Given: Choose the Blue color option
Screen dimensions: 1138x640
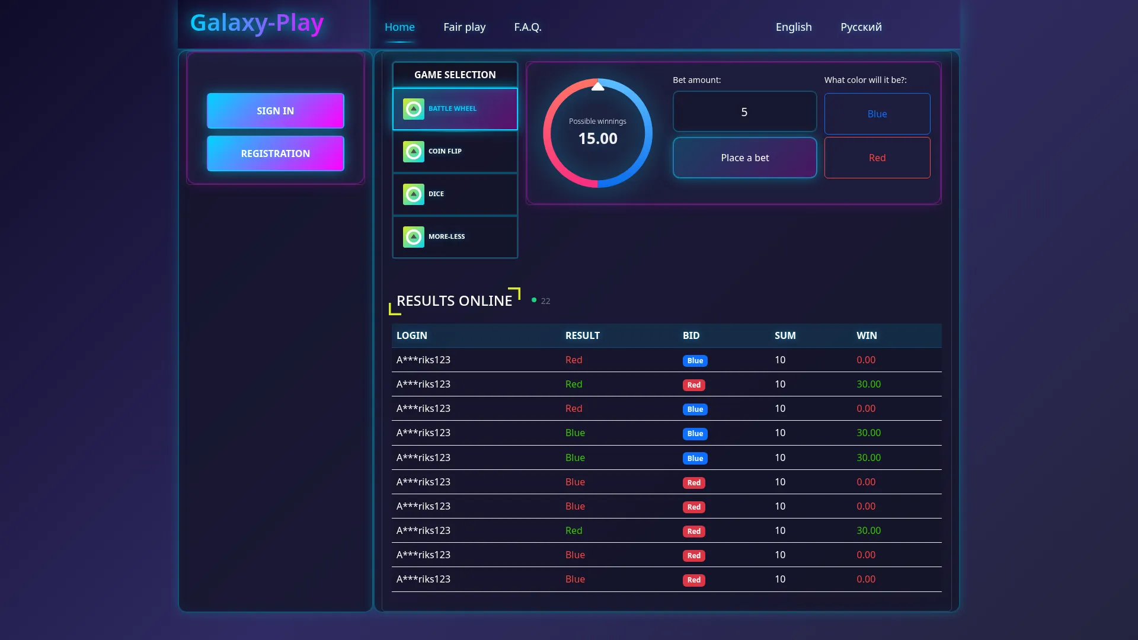Looking at the screenshot, I should [877, 114].
